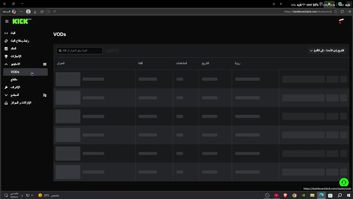Add this page to favorites with the star
The image size is (353, 199).
click(49, 12)
